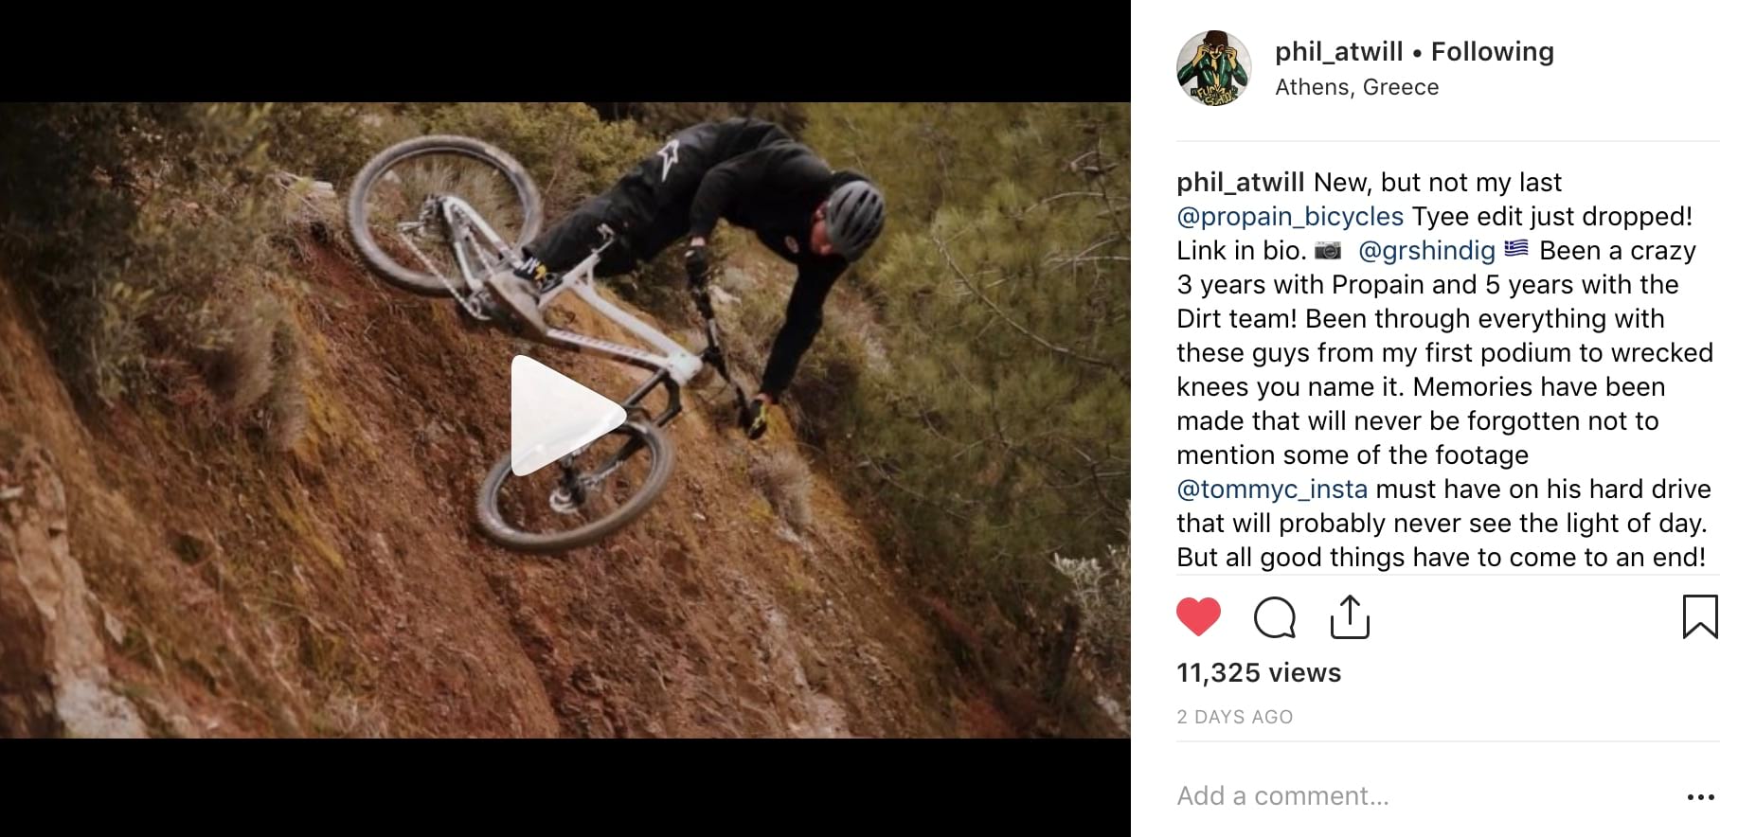Open comments with the speech bubble icon
The height and width of the screenshot is (837, 1756).
coord(1274,618)
